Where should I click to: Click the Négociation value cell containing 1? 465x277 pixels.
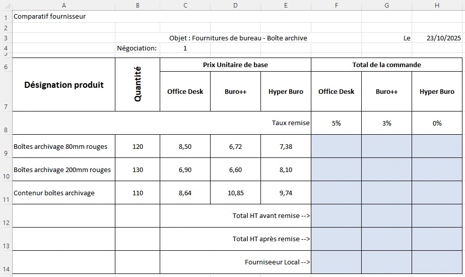(x=185, y=48)
